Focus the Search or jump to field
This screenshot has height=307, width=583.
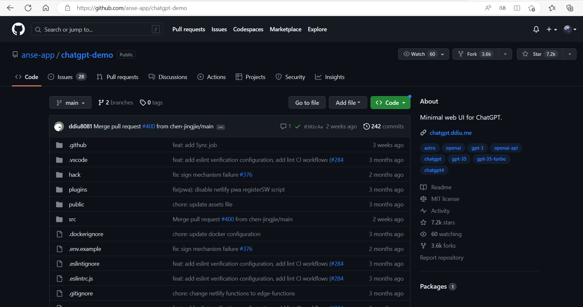(97, 29)
